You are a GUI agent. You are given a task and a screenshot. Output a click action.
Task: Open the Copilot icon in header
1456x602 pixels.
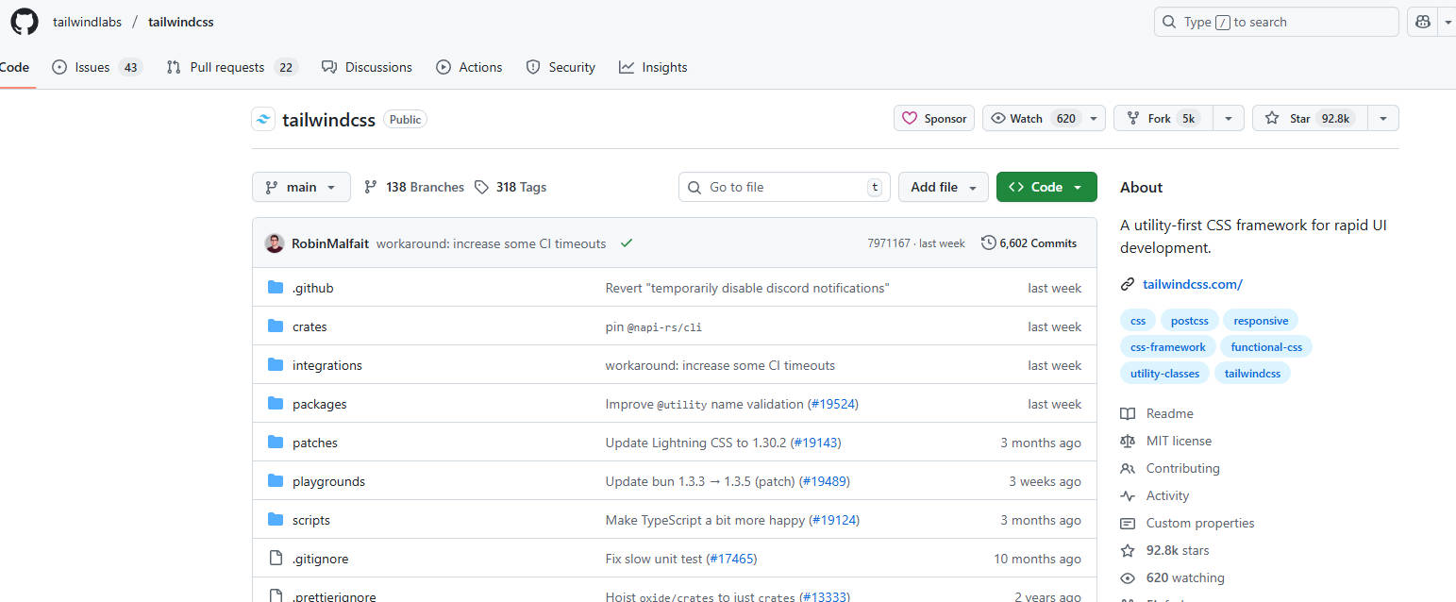point(1422,22)
